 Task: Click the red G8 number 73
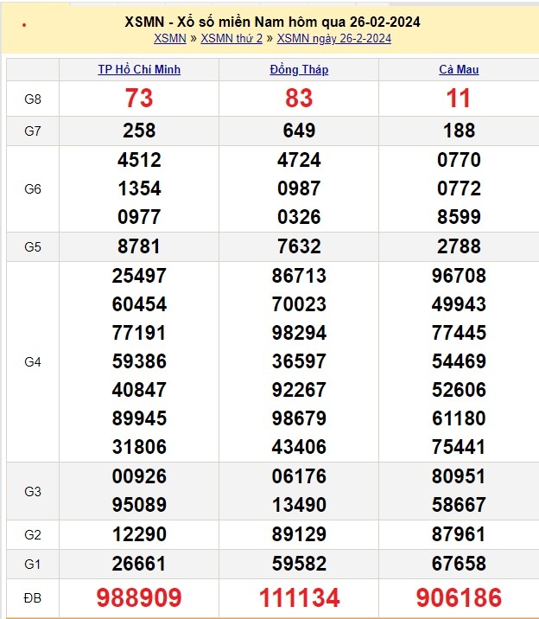tap(139, 99)
